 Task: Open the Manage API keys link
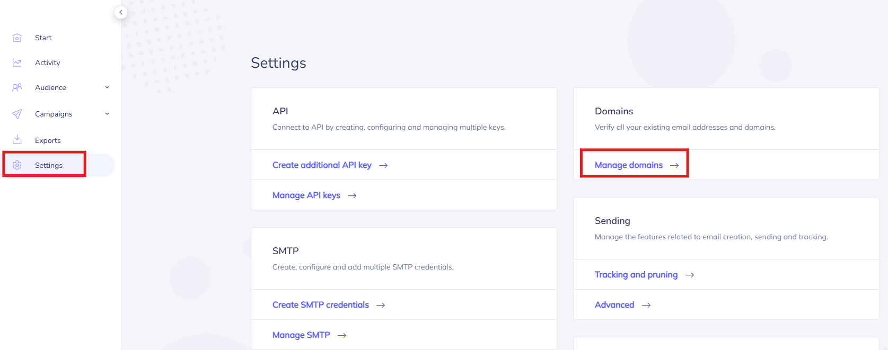(x=306, y=195)
